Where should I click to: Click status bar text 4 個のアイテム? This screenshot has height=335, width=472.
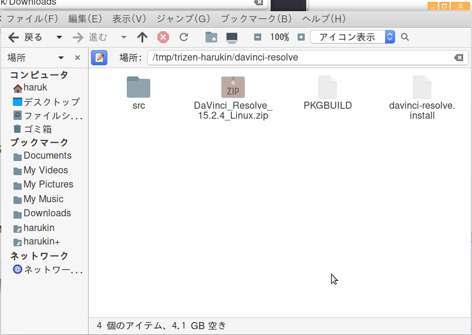(129, 326)
